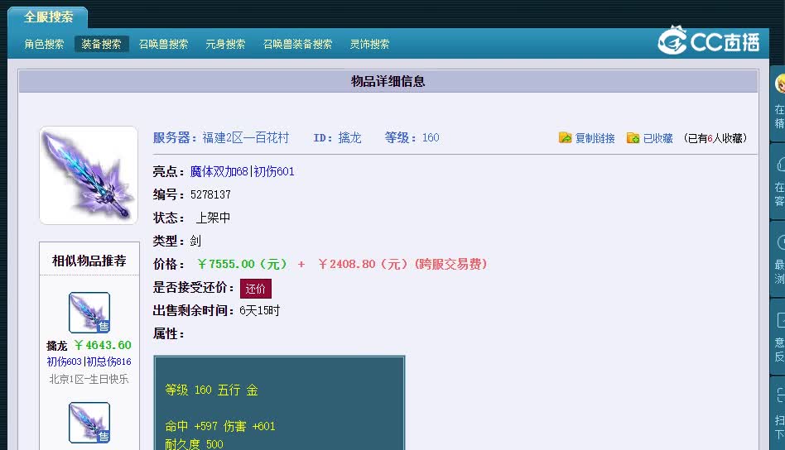Click the item number 5278137
The image size is (785, 450).
tap(210, 194)
